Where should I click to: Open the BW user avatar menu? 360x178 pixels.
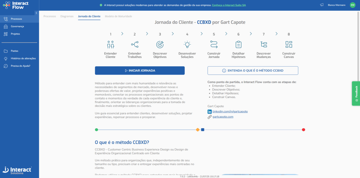[x=352, y=5]
